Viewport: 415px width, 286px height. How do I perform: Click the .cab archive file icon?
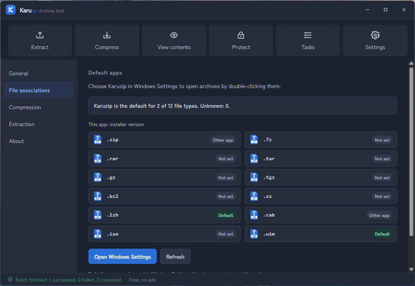click(254, 215)
